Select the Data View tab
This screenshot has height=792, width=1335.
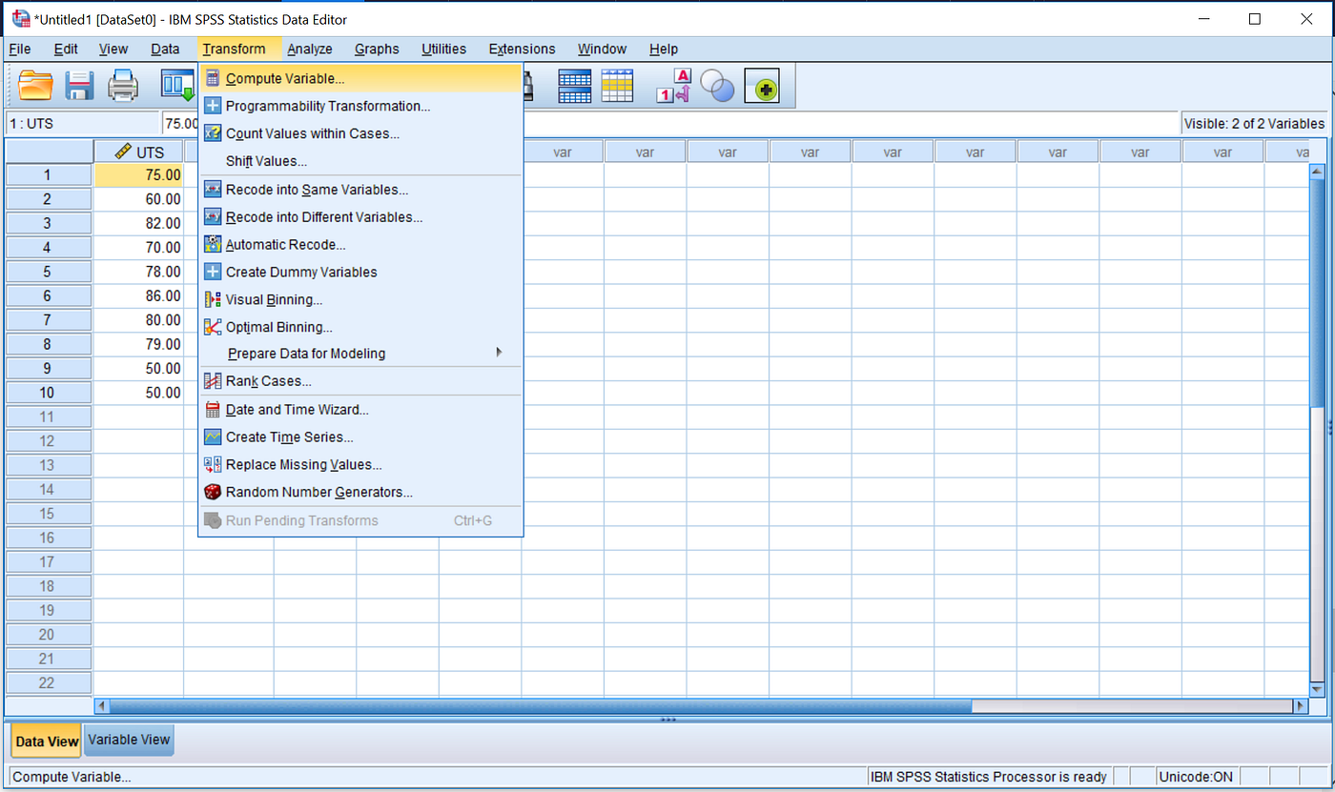tap(48, 741)
